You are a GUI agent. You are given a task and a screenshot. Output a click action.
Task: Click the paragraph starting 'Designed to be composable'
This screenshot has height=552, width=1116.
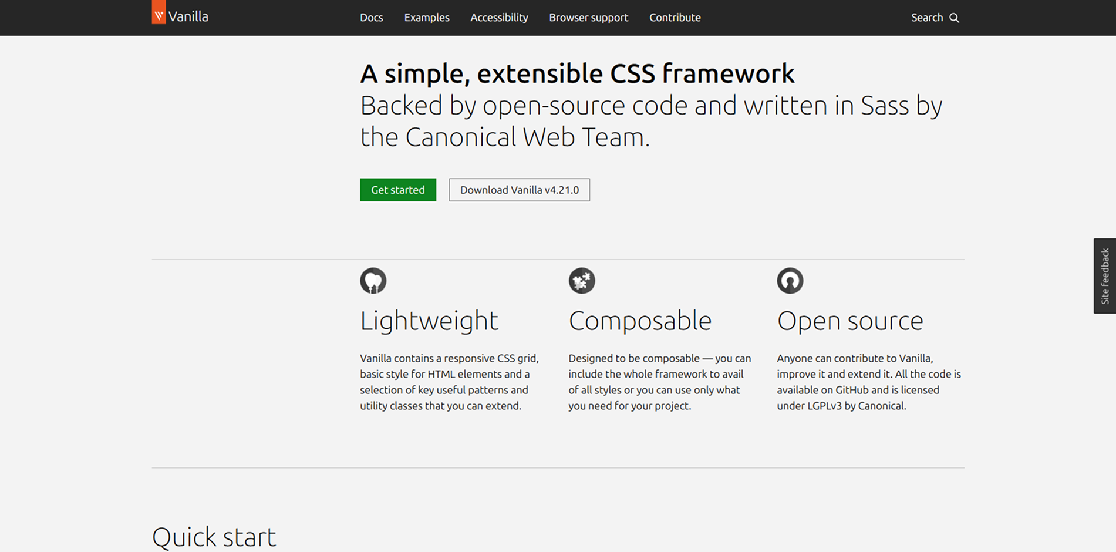[x=659, y=382]
